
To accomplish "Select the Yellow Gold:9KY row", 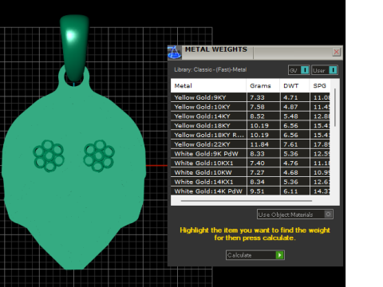I will 251,97.
